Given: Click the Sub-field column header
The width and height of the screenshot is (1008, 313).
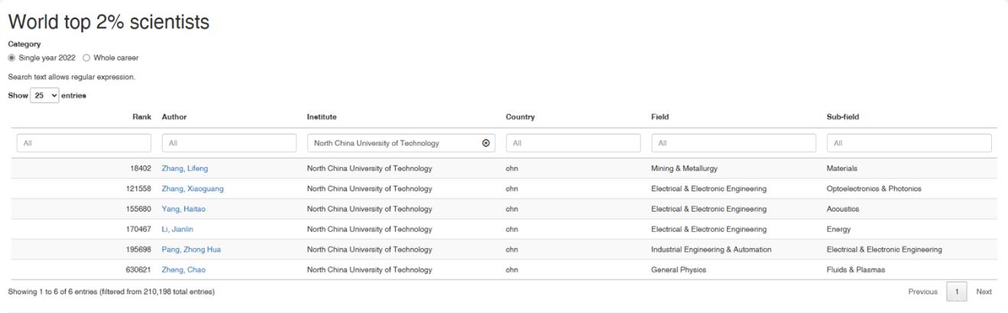Looking at the screenshot, I should click(x=842, y=117).
